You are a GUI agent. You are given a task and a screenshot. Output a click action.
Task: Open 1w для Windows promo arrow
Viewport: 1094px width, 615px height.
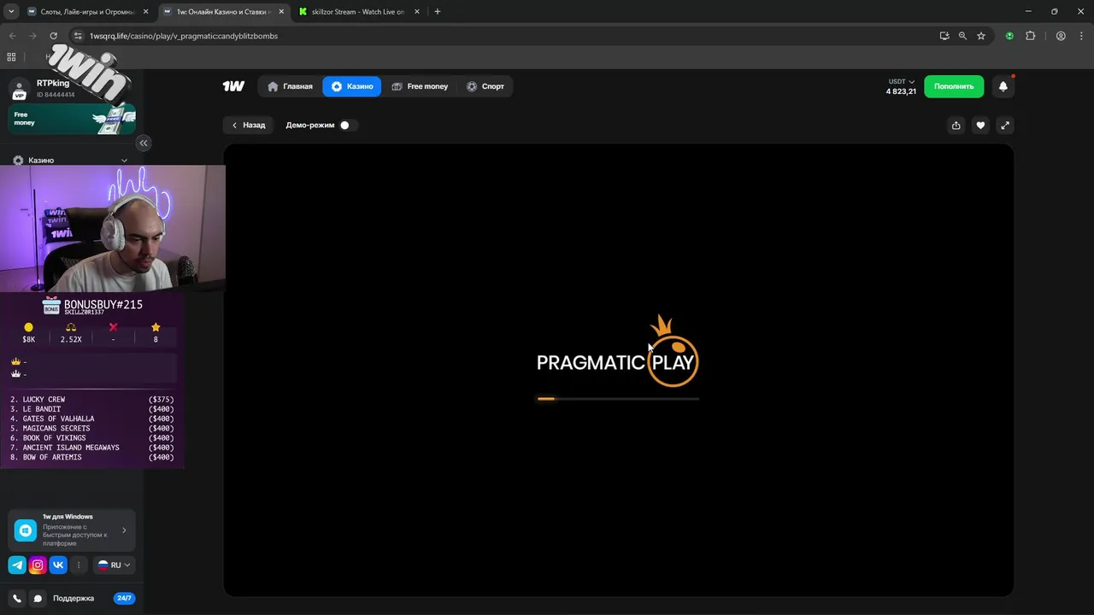pos(124,530)
